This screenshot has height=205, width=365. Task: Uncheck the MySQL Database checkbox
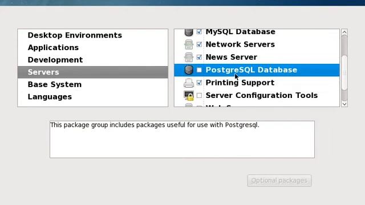pos(199,32)
